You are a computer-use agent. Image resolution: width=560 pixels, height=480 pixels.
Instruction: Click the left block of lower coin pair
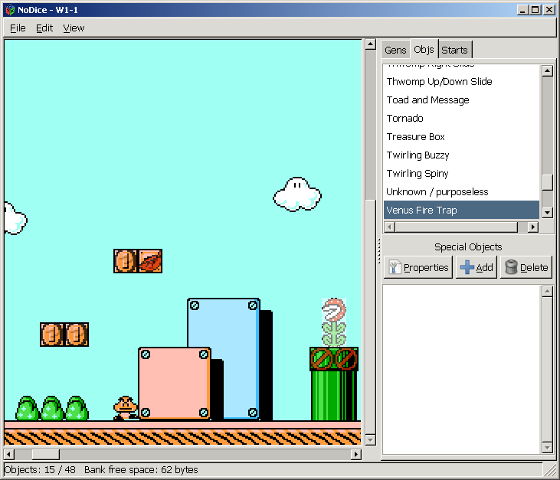click(52, 335)
